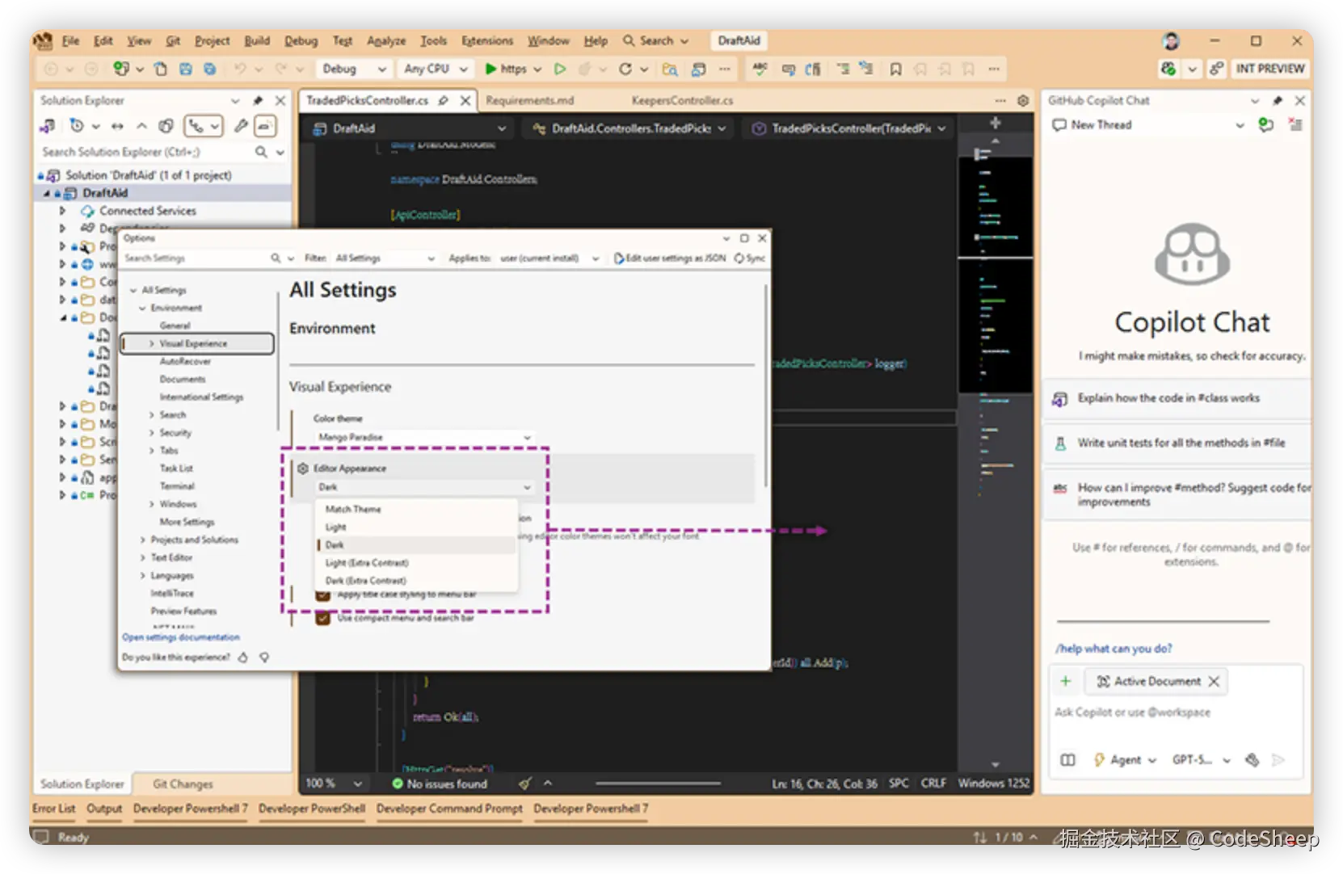Click 'Edit user settings as JSON' button

[x=669, y=258]
